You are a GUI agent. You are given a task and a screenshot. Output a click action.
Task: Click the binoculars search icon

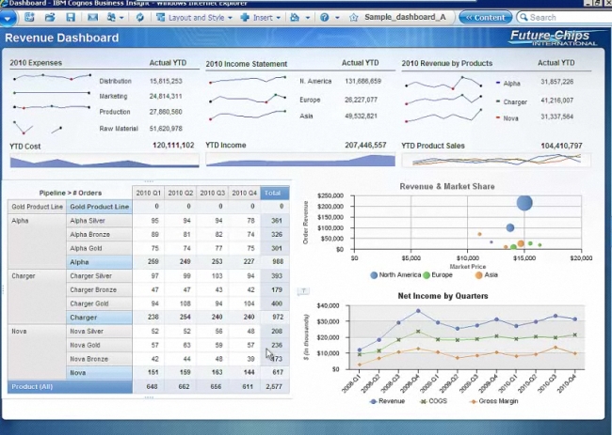point(295,18)
